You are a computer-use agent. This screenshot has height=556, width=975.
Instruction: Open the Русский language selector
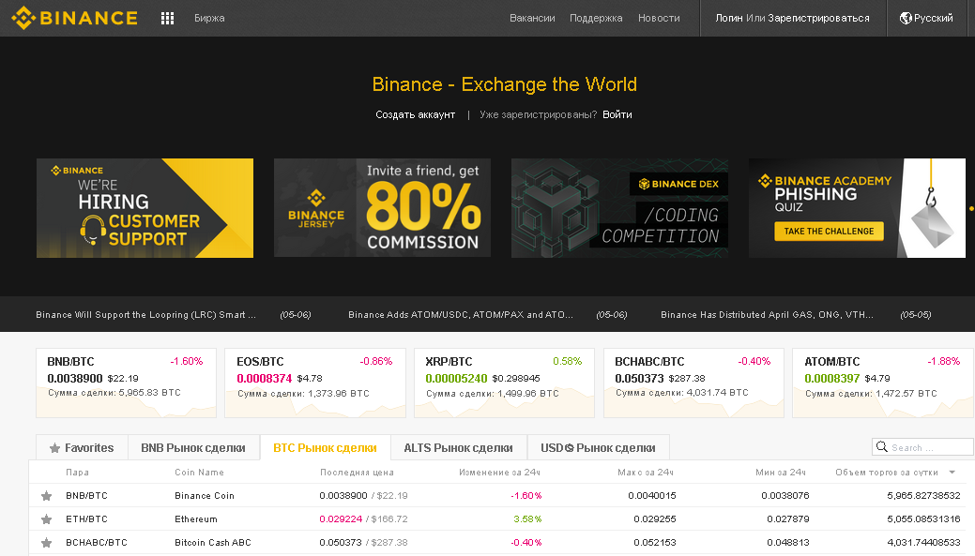(x=926, y=18)
